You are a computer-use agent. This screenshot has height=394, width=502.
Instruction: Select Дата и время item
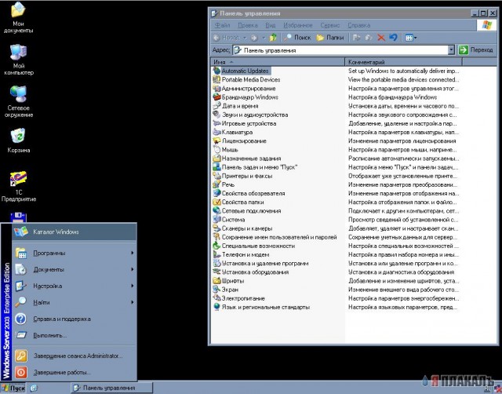coord(235,106)
